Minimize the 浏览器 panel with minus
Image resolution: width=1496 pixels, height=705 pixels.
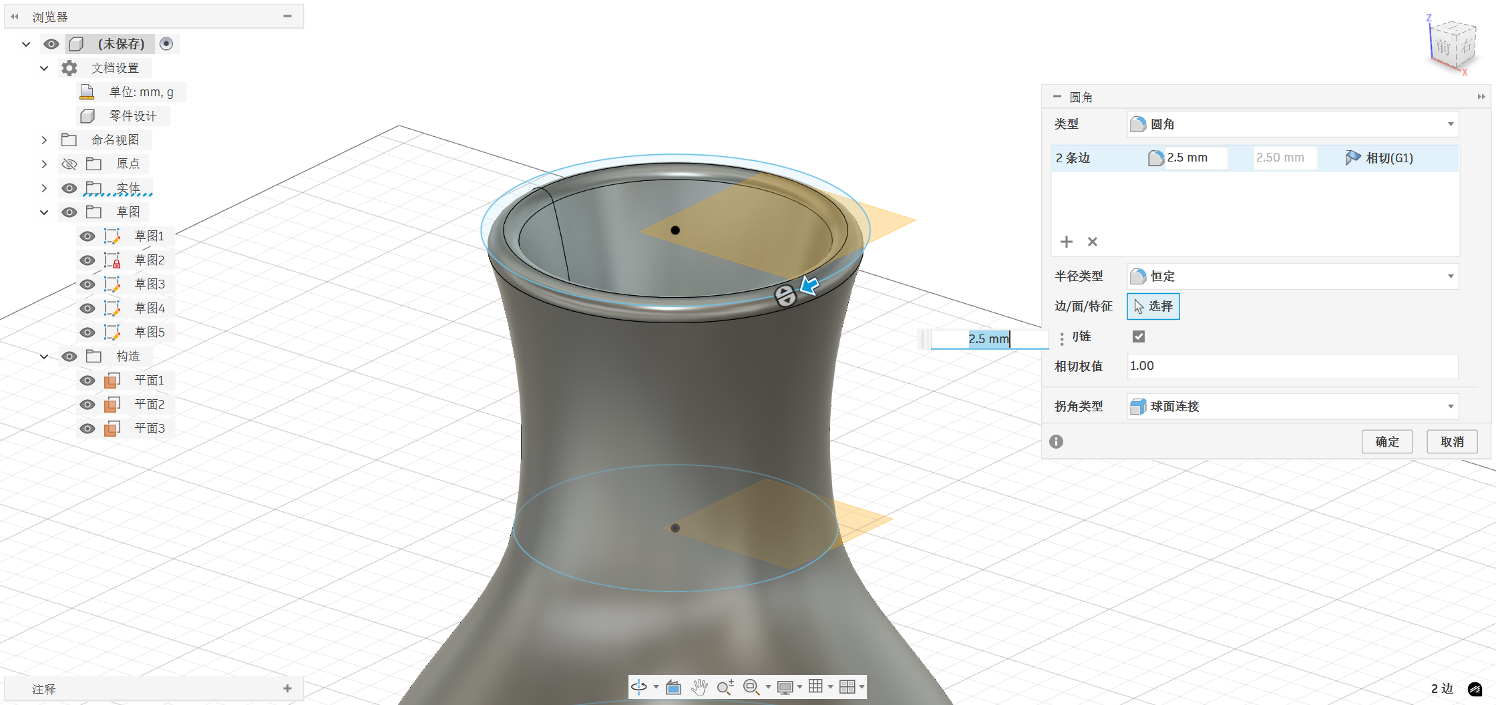pyautogui.click(x=287, y=16)
